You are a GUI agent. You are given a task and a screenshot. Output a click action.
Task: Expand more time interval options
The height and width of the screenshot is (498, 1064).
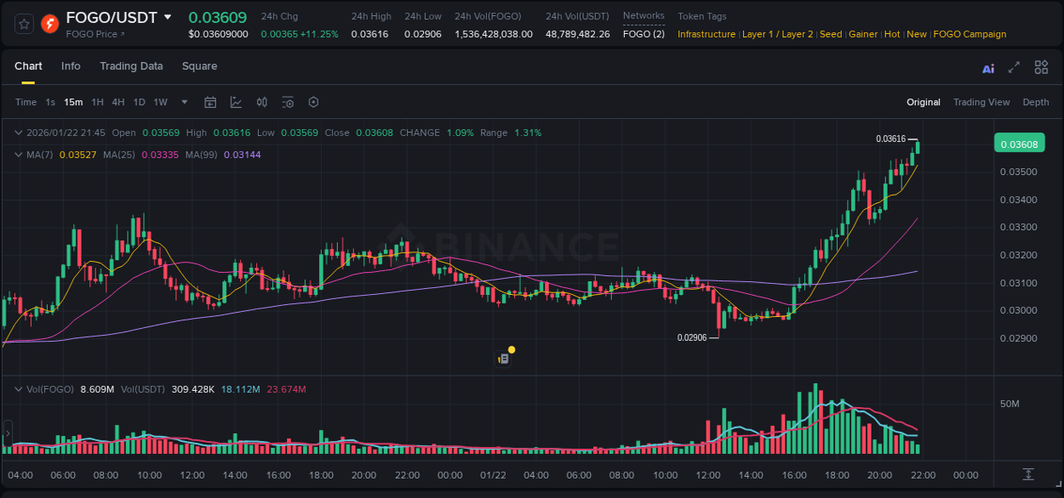tap(183, 102)
